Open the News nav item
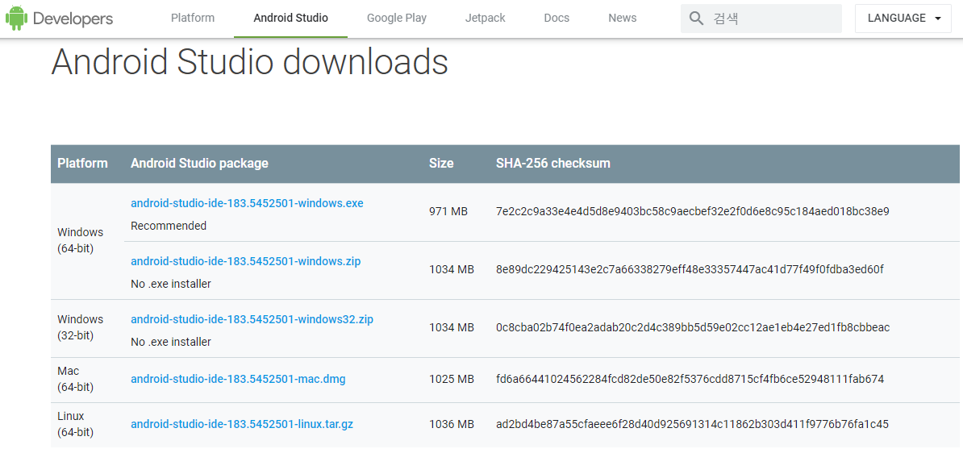 tap(622, 18)
